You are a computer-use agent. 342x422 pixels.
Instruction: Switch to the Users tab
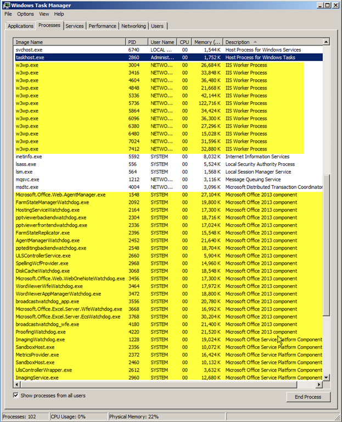(x=158, y=26)
